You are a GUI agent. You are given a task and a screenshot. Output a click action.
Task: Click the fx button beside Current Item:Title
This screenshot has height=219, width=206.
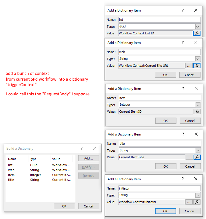[x=197, y=157]
